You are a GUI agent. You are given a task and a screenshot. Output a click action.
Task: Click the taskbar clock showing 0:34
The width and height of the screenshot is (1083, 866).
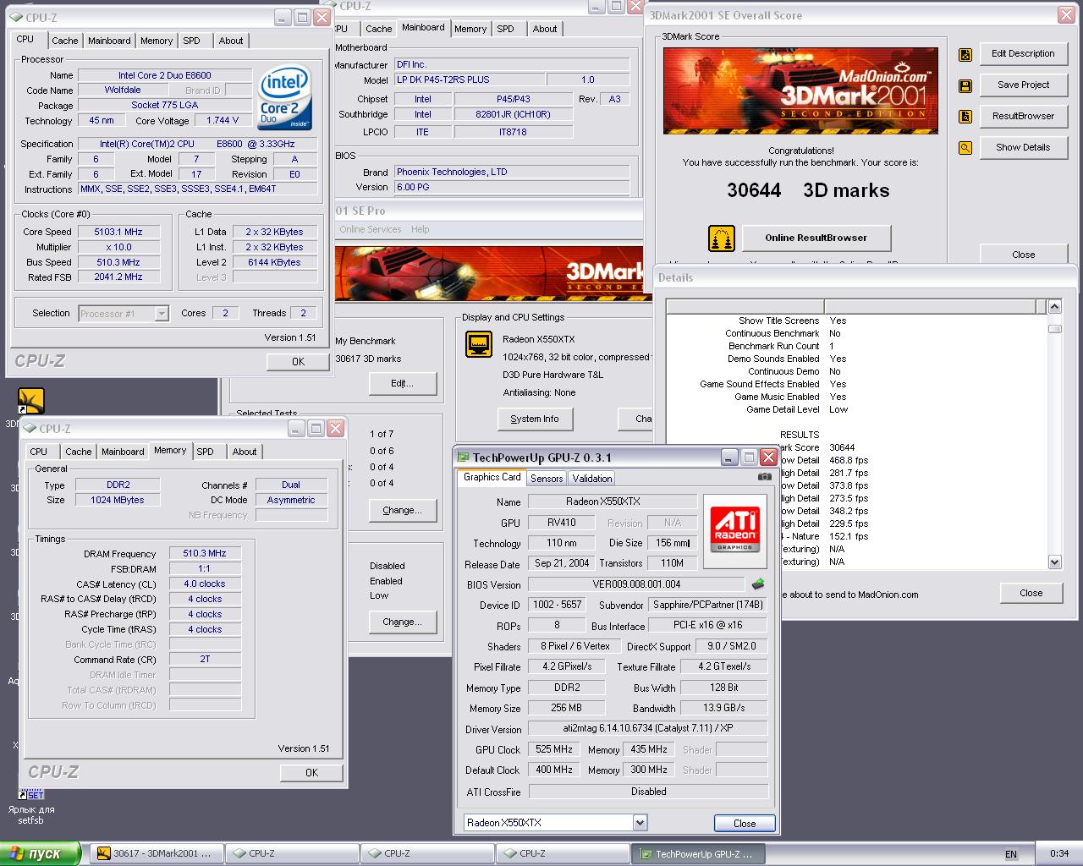(x=1059, y=854)
